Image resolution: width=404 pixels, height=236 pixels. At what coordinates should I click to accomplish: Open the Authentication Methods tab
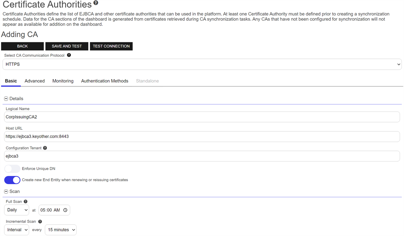pyautogui.click(x=104, y=81)
